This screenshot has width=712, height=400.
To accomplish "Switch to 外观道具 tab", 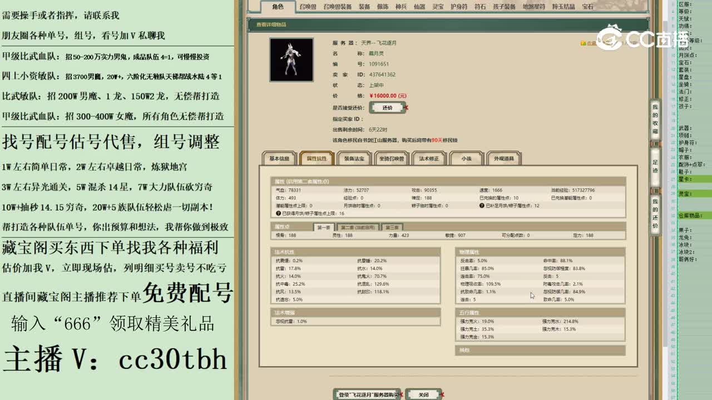I will [x=504, y=159].
